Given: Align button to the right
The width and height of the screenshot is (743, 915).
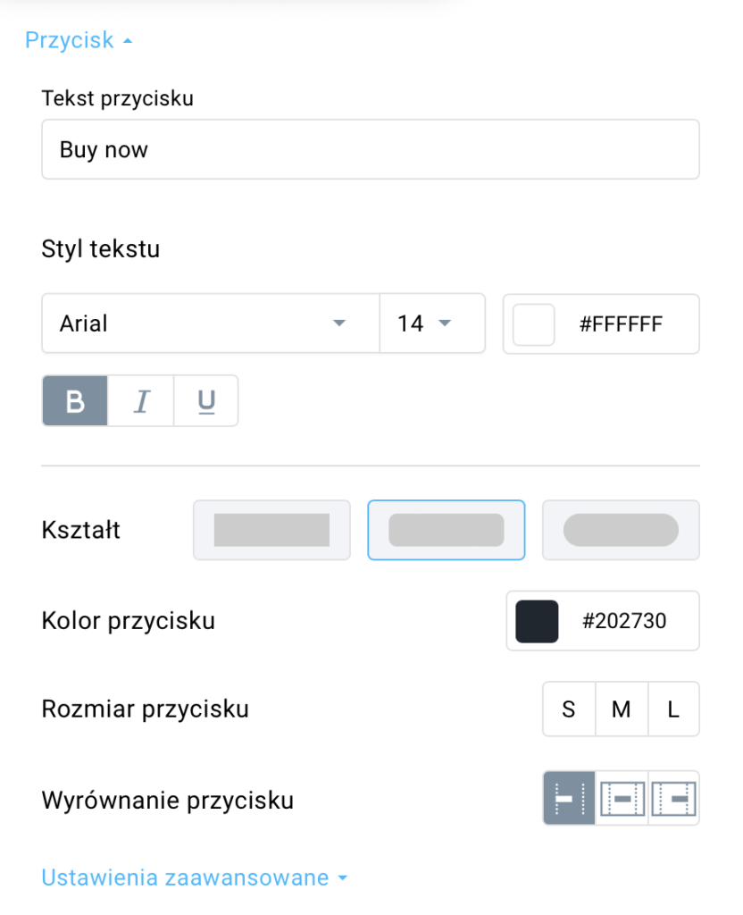Looking at the screenshot, I should 673,798.
